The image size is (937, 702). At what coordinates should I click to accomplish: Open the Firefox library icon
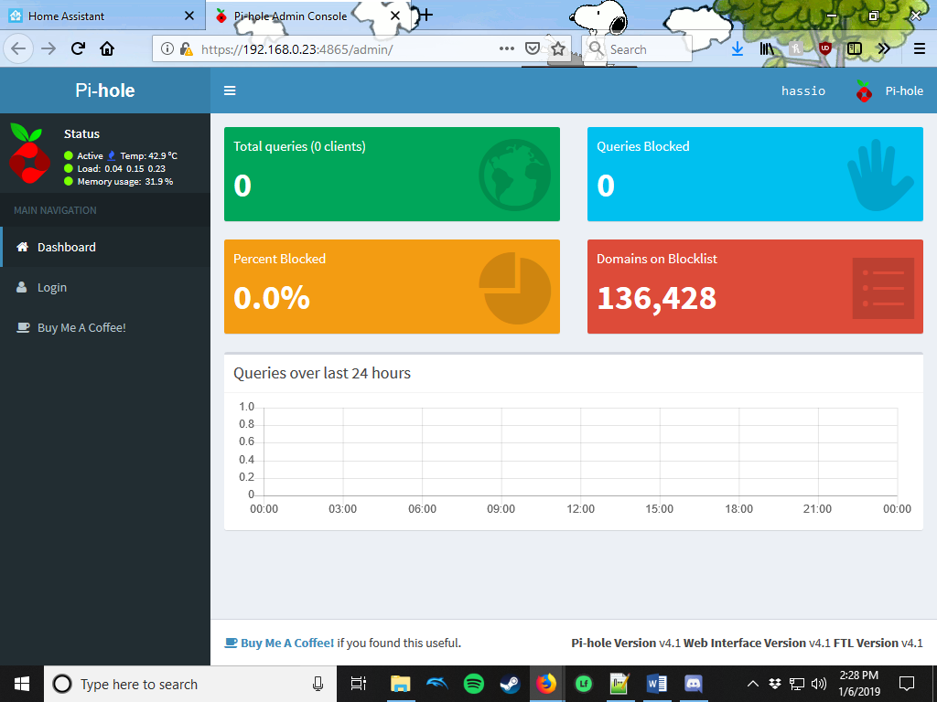point(767,48)
